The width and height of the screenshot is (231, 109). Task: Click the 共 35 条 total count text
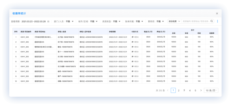point(160,91)
